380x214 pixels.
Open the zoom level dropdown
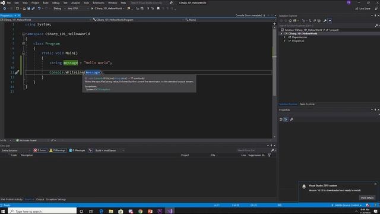click(x=10, y=140)
